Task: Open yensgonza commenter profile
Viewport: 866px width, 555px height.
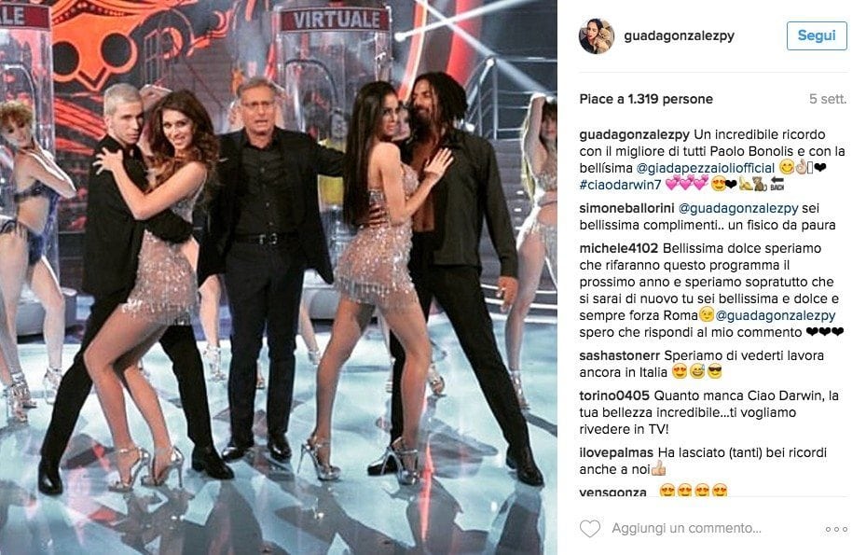Action: 612,492
